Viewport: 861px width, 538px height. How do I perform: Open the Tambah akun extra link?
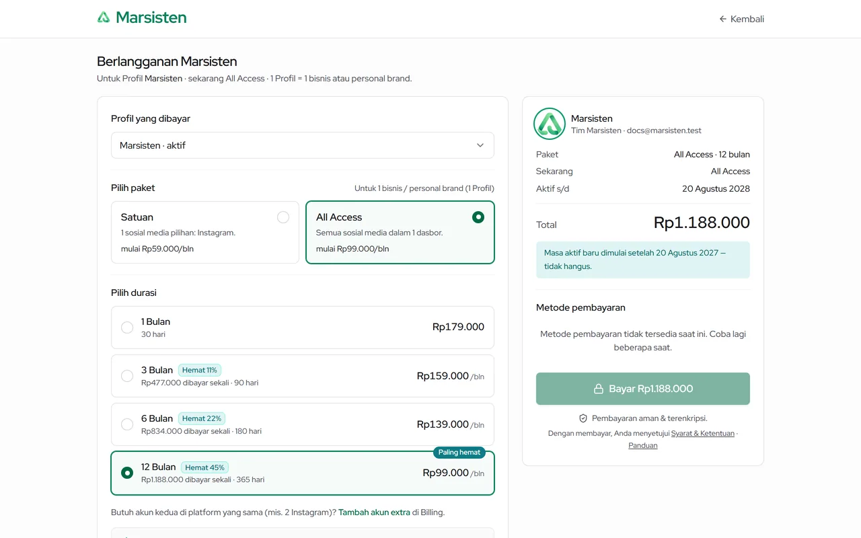(x=374, y=512)
